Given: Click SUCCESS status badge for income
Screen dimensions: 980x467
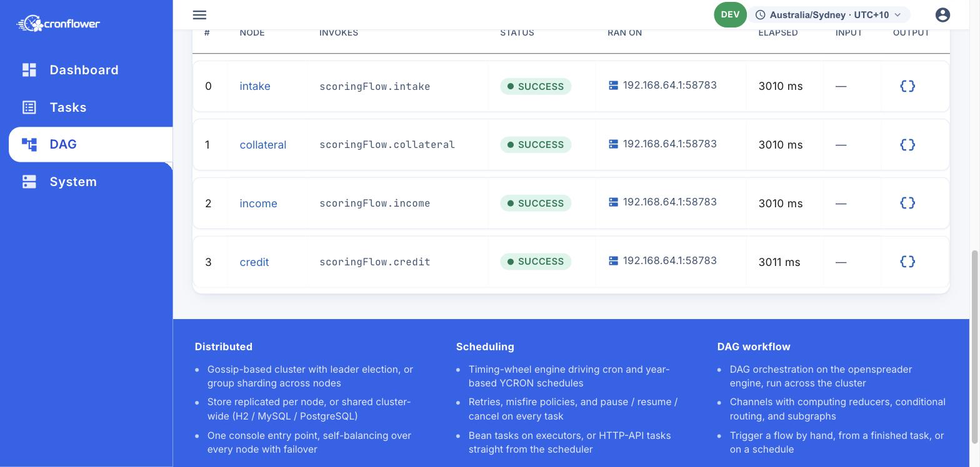Looking at the screenshot, I should [536, 203].
